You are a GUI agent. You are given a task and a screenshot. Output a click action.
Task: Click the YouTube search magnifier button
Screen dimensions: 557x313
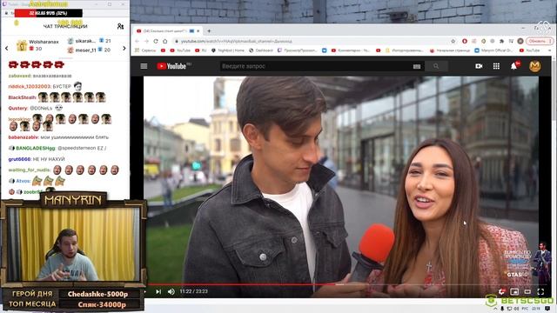[436, 66]
